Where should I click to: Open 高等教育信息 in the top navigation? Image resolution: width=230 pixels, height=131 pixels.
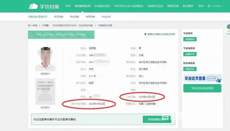point(82,6)
